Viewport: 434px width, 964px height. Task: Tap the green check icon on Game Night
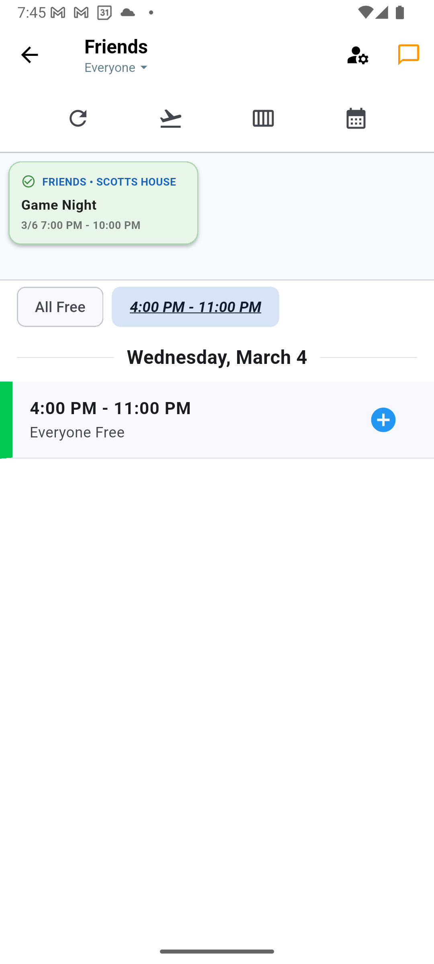pos(29,182)
